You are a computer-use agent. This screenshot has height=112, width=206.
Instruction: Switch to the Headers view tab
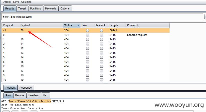coord(33,95)
